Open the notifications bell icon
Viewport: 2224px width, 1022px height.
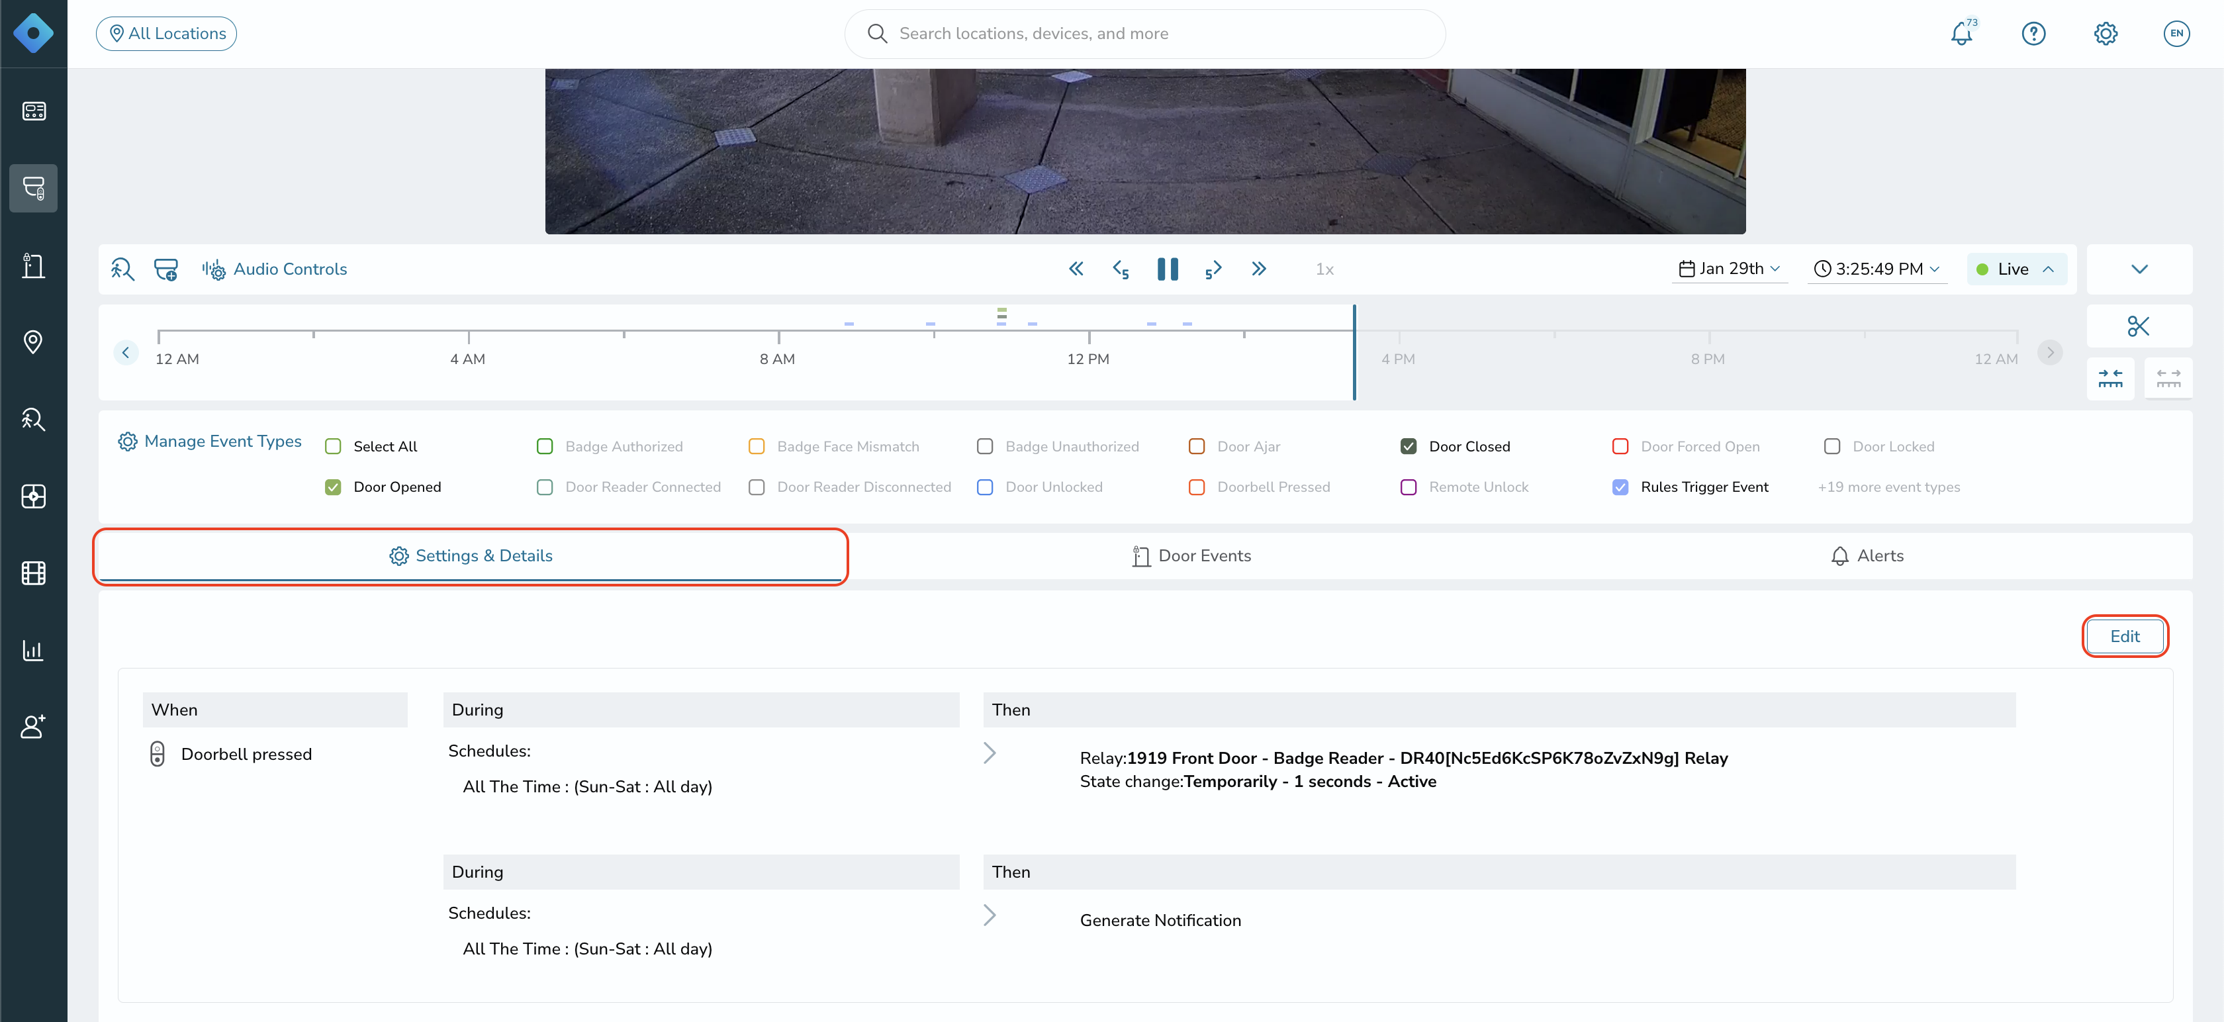(1961, 34)
